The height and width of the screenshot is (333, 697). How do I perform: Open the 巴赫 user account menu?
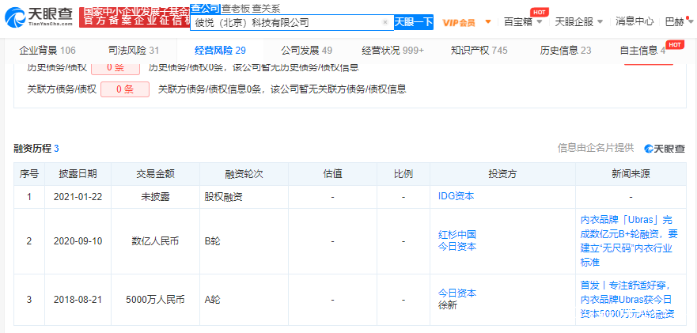pyautogui.click(x=677, y=22)
